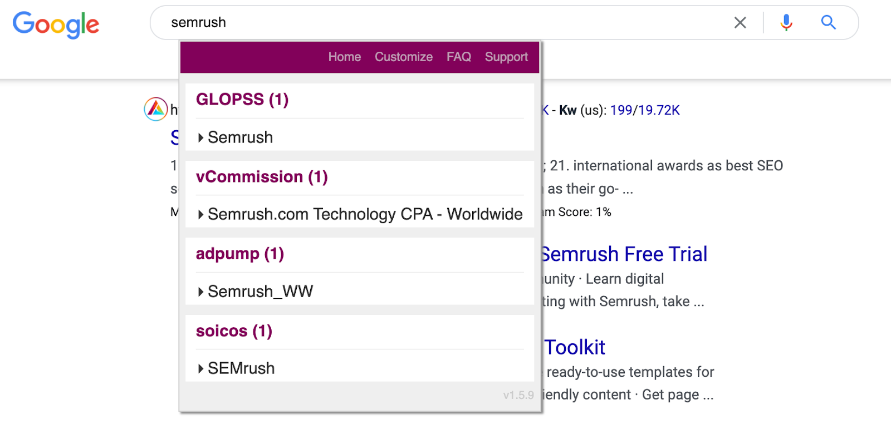The image size is (891, 424).
Task: Select the adpump (1) network heading
Action: [x=240, y=254]
